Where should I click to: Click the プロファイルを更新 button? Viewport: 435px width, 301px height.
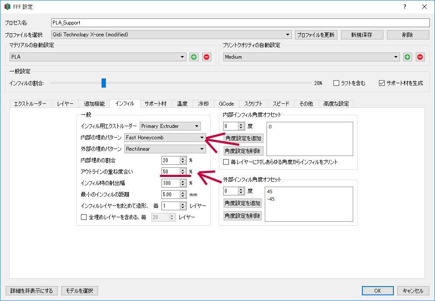click(x=316, y=35)
